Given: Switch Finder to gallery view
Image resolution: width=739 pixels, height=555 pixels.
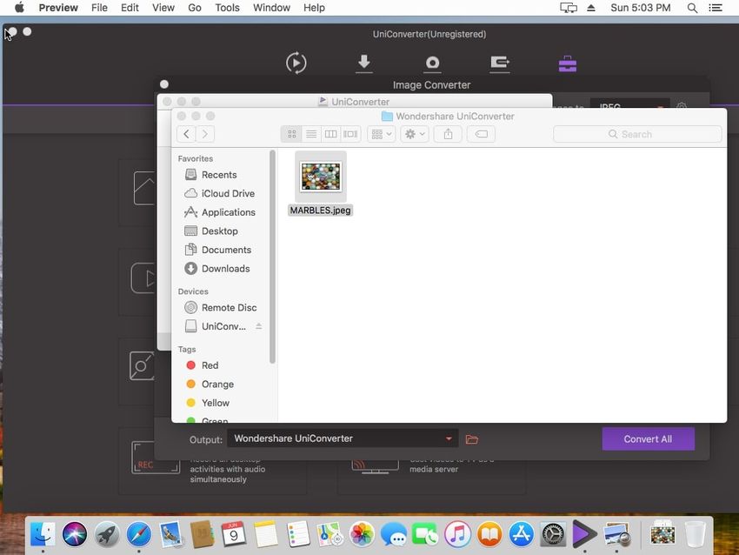Looking at the screenshot, I should [x=350, y=134].
